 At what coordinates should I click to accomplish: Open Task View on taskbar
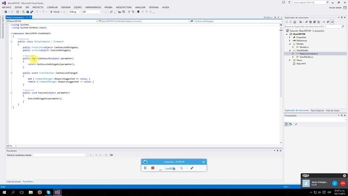pos(22,192)
